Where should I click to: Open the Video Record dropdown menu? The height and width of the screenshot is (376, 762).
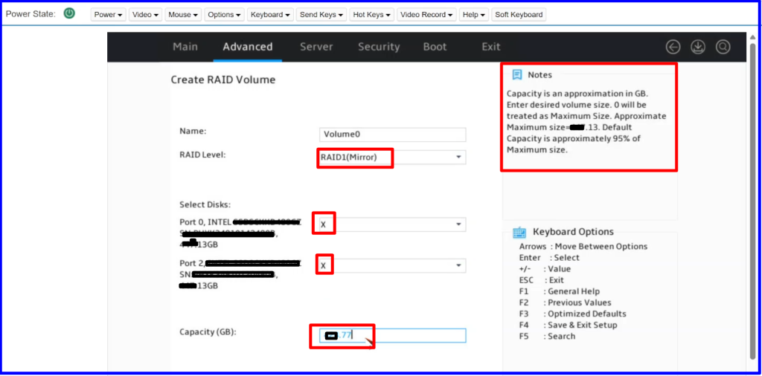pos(426,15)
